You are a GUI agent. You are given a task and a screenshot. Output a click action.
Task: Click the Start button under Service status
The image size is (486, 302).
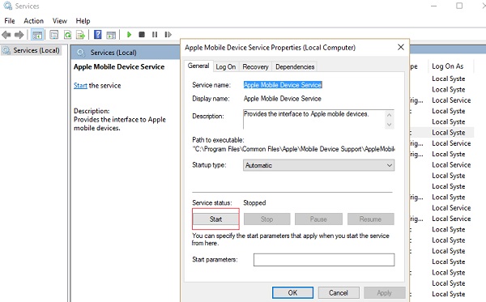tap(215, 219)
